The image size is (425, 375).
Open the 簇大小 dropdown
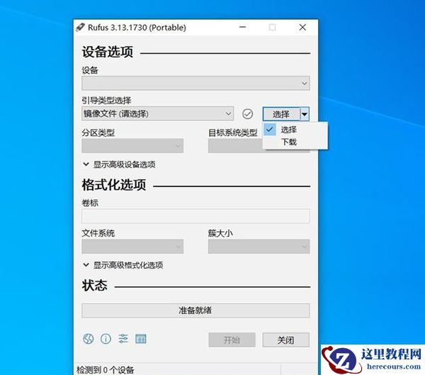[x=259, y=246]
